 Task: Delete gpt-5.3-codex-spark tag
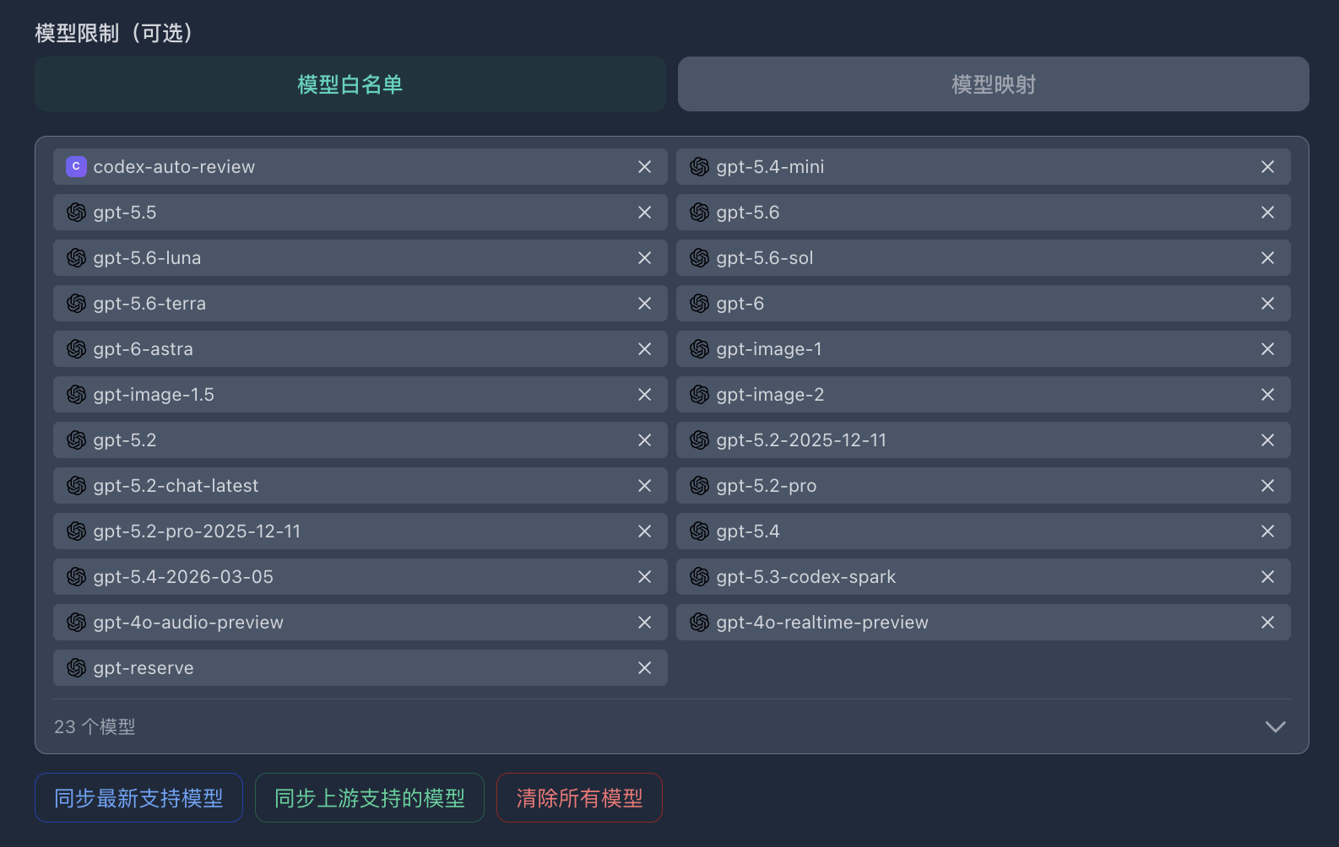tap(1267, 577)
